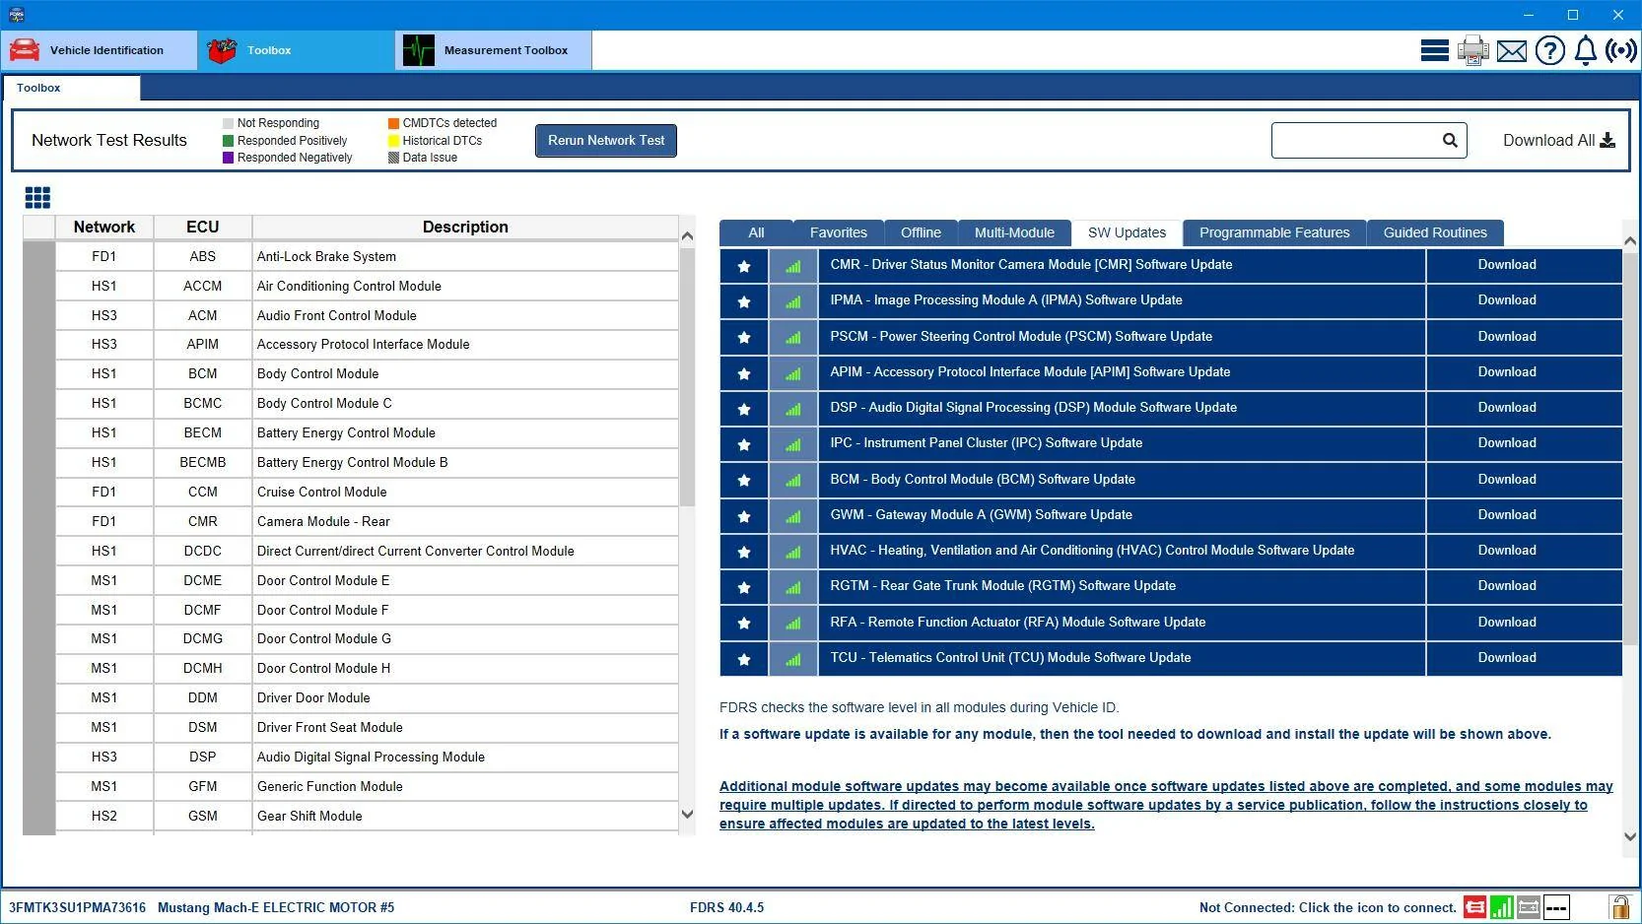Open the bell notifications icon

coord(1585,50)
